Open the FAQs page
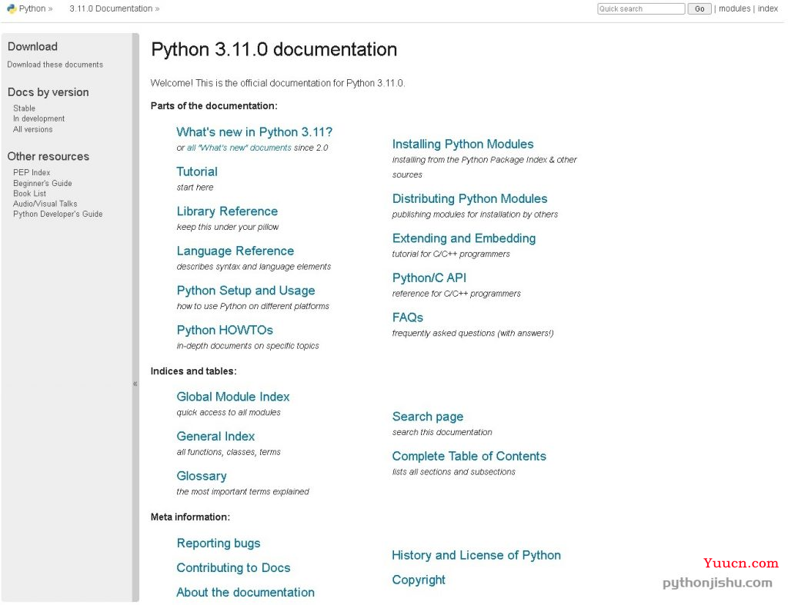Viewport: 788px width, 605px height. coord(408,317)
